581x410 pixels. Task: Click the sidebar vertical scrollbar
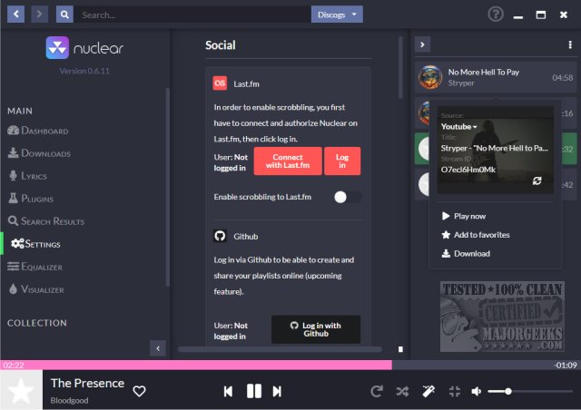[x=167, y=187]
